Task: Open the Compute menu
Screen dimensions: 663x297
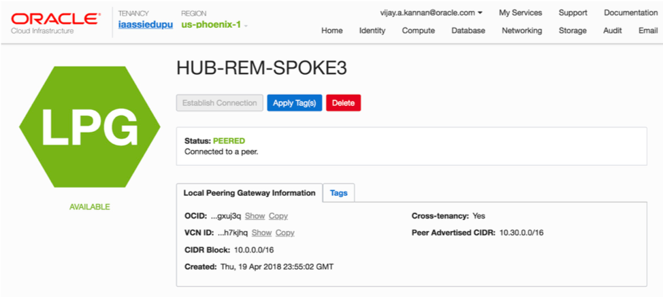Action: [419, 31]
